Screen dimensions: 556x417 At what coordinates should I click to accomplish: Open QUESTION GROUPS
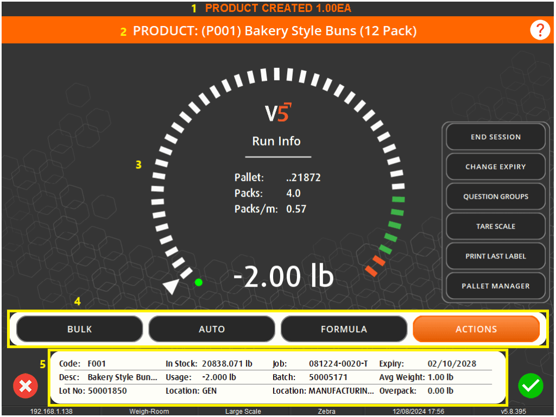point(495,197)
